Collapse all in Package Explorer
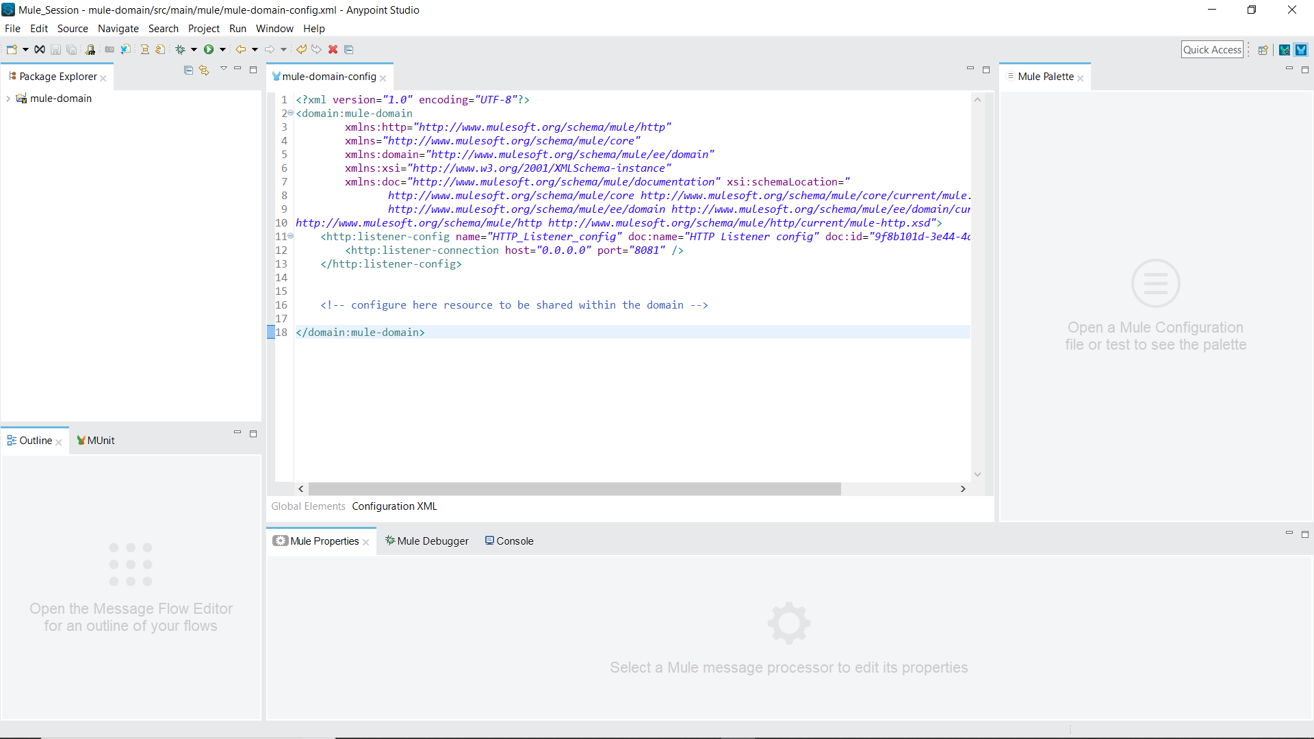The image size is (1314, 739). (x=188, y=70)
